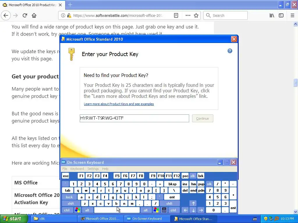Open the Keyboard menu in On-Screen Keyboard

pyautogui.click(x=77, y=169)
